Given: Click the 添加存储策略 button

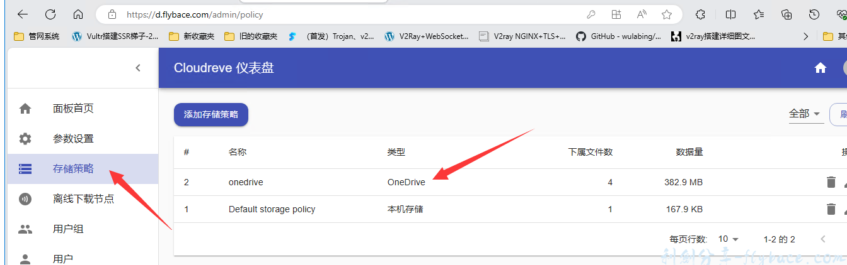Looking at the screenshot, I should point(211,114).
